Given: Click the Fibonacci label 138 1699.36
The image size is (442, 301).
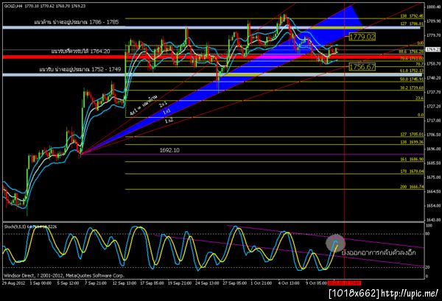Looking at the screenshot, I should 412,143.
